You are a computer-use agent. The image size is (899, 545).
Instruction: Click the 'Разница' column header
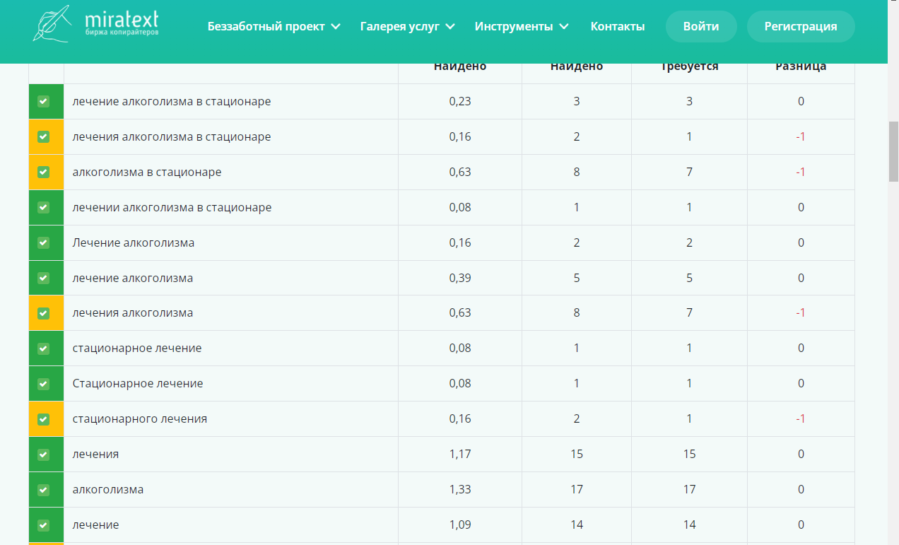pyautogui.click(x=801, y=67)
